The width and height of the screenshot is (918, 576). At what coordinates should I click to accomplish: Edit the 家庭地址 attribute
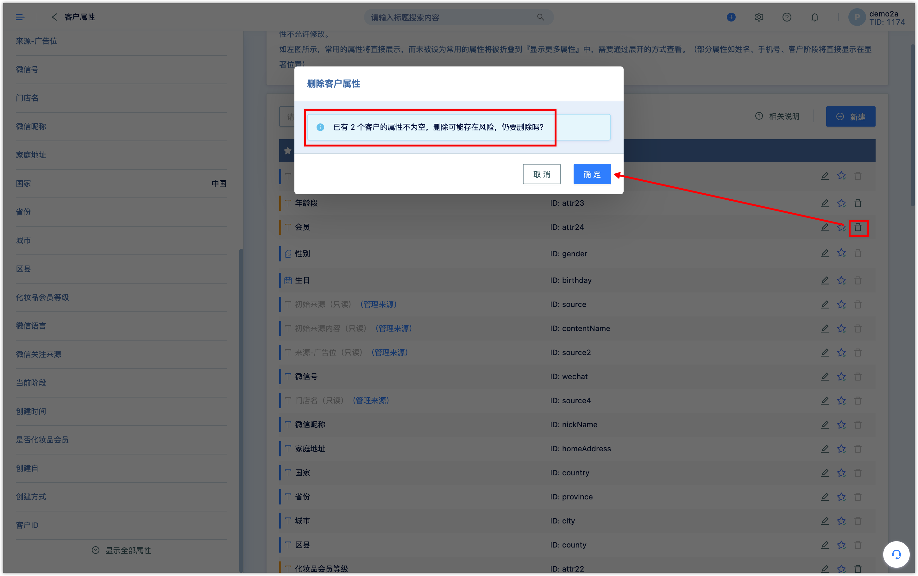tap(824, 448)
